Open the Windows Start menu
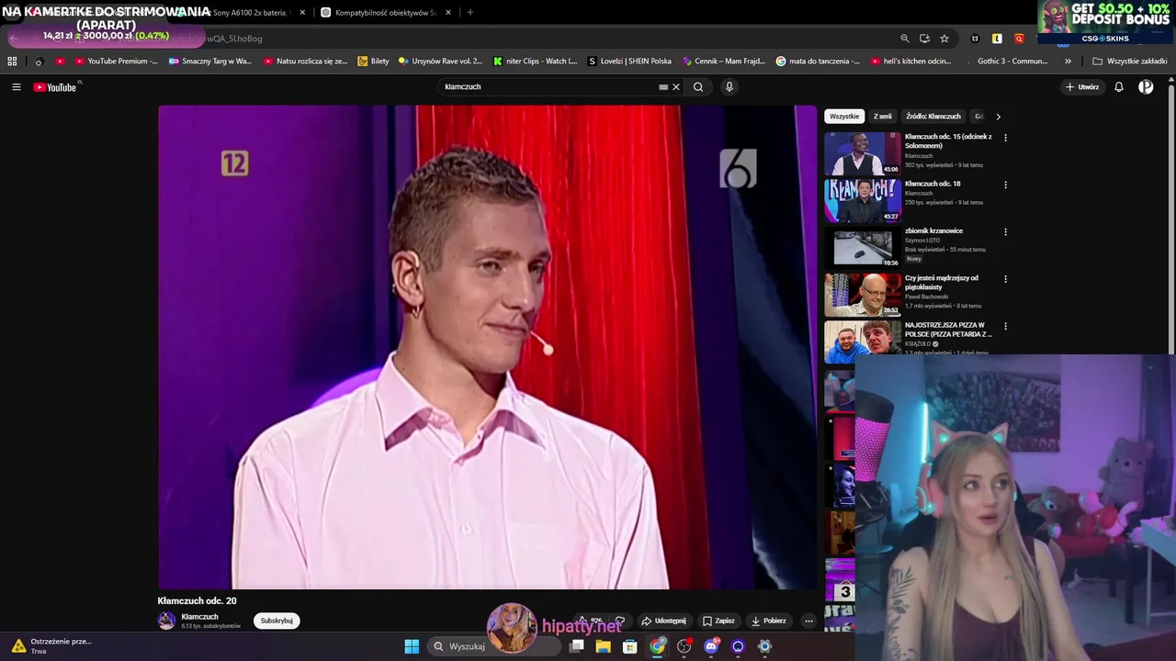 click(412, 646)
